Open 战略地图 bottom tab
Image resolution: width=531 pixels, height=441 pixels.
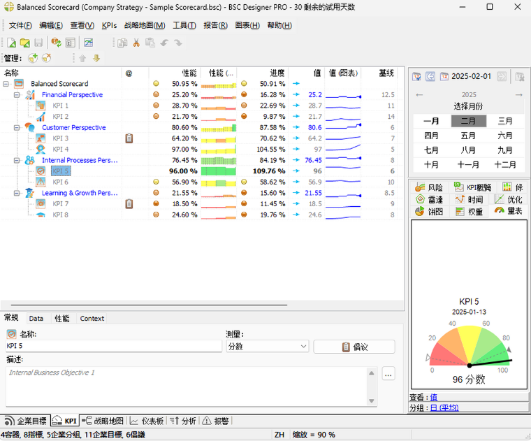click(103, 421)
